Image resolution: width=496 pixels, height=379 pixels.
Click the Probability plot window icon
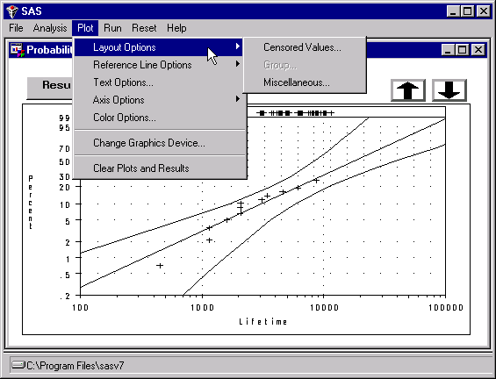18,50
